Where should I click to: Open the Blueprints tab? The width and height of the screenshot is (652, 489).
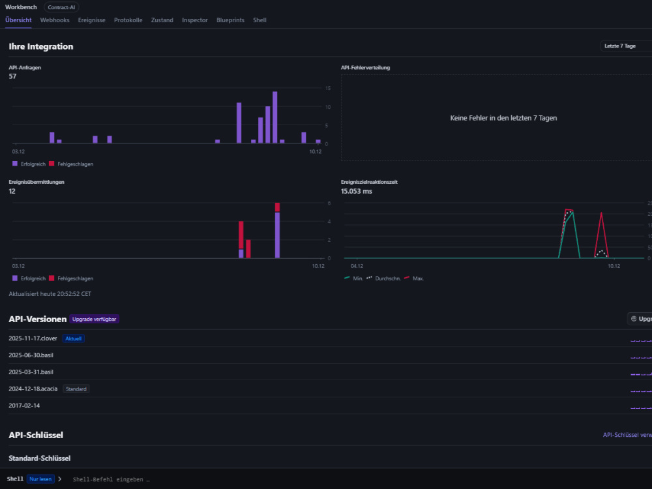230,20
